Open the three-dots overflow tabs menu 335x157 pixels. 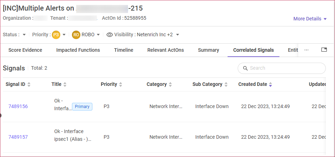point(306,50)
